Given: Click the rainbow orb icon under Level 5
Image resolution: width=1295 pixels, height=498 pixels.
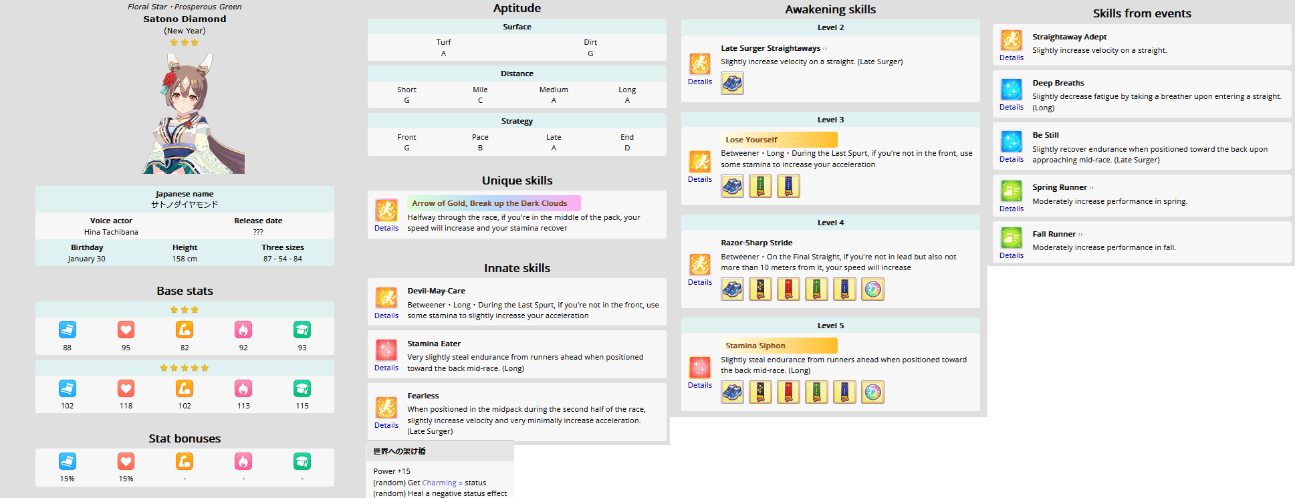Looking at the screenshot, I should 872,392.
